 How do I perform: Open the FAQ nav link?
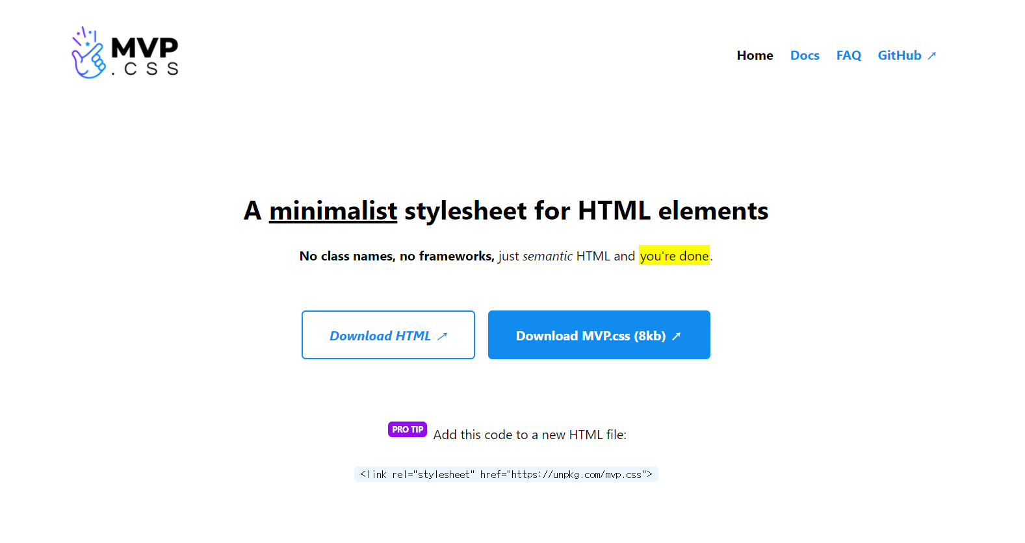pos(848,56)
